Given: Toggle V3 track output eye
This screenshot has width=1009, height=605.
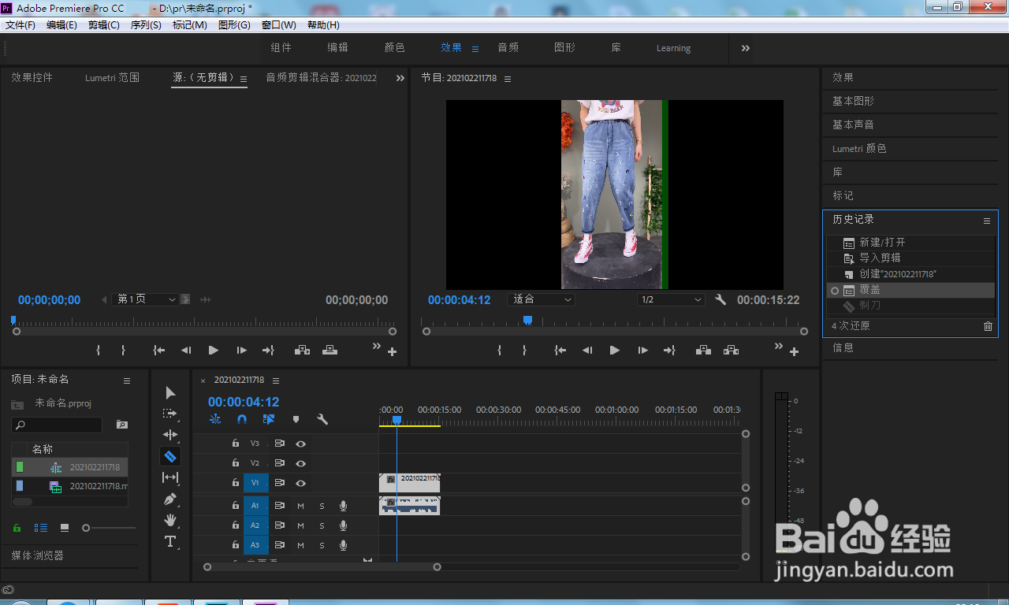Looking at the screenshot, I should 300,444.
